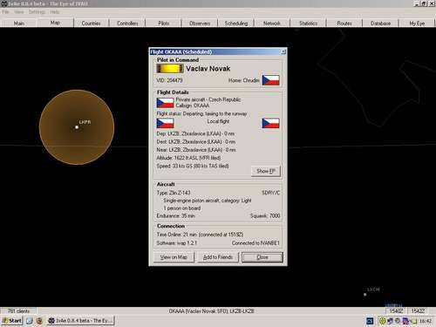Viewport: 436px width, 327px height.
Task: Click the application icon in title bar
Action: [x=4, y=4]
